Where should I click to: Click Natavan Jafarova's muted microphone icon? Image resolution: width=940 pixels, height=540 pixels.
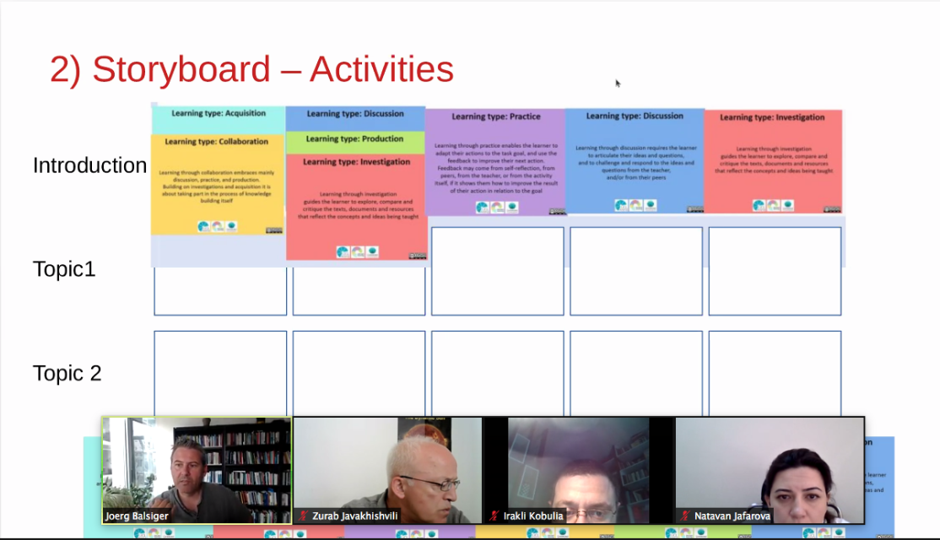(x=685, y=516)
